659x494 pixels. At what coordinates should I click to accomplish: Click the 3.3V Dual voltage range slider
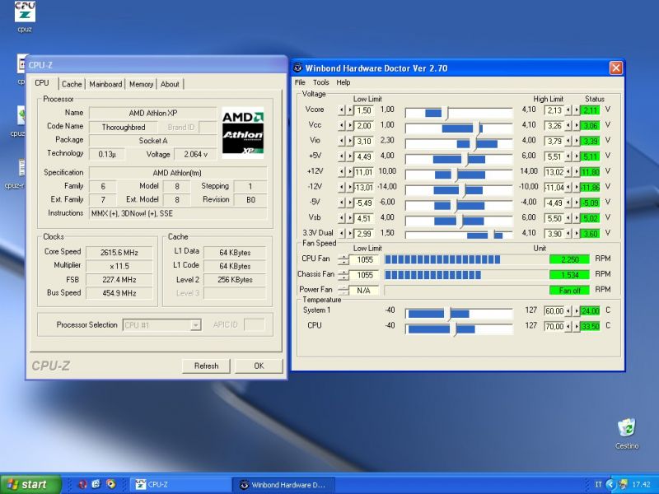[459, 235]
